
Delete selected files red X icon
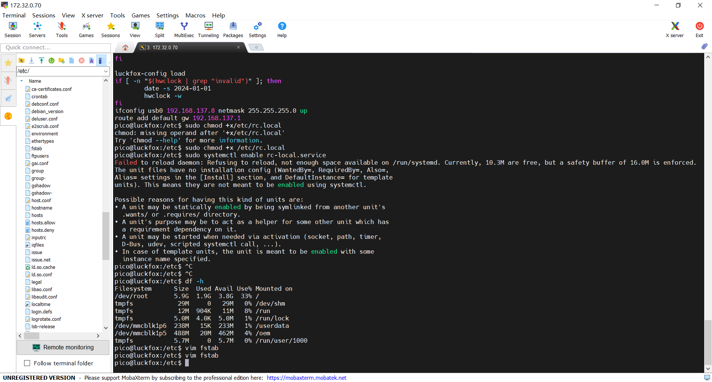[82, 60]
